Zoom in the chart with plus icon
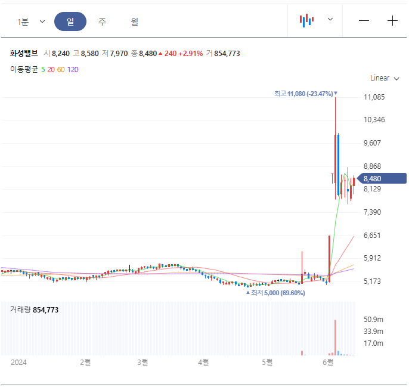This screenshot has width=409, height=387. 392,21
